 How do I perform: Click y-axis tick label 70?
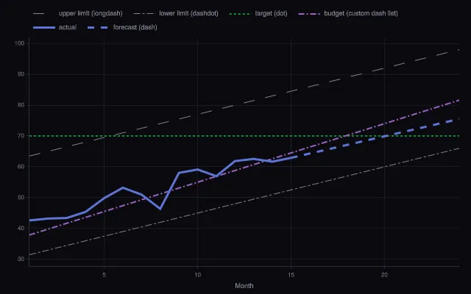(x=21, y=136)
